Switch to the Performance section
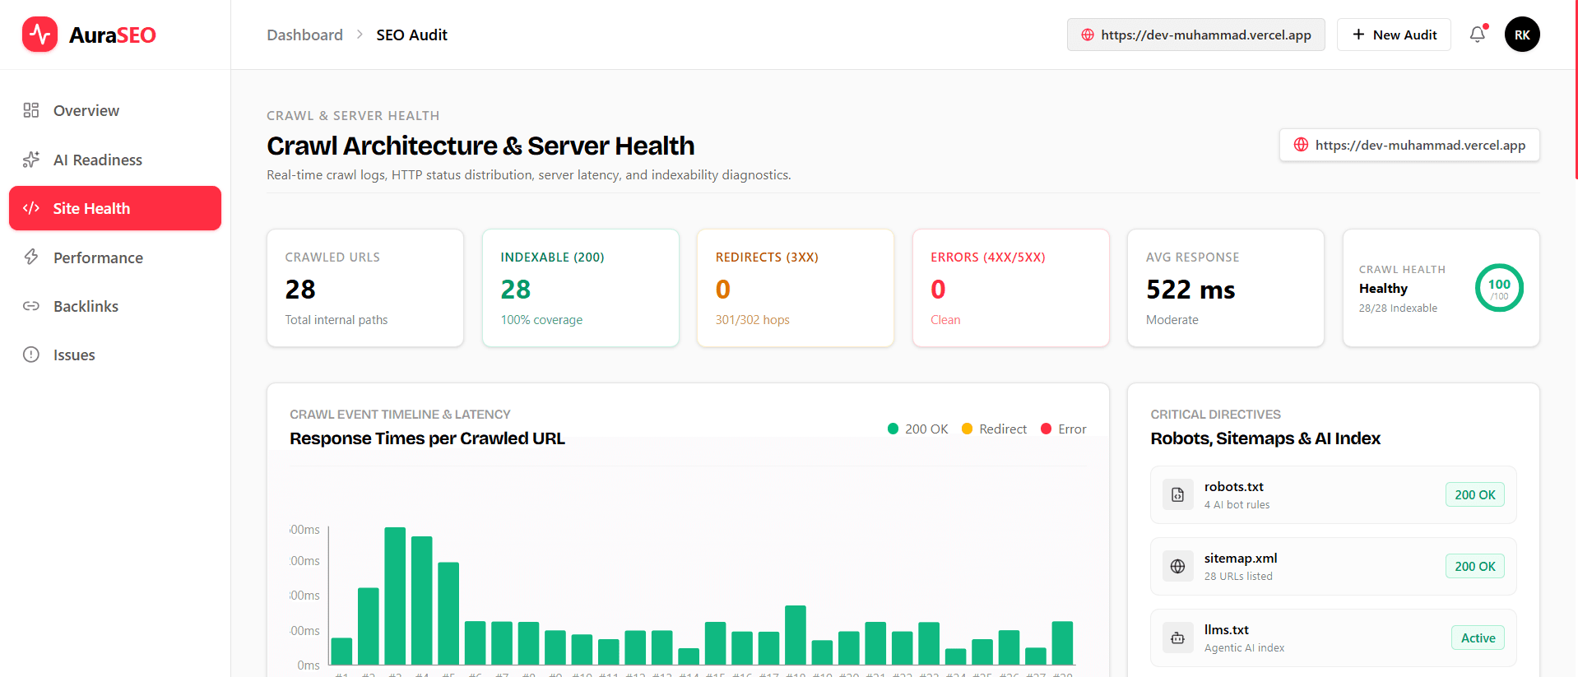 (x=115, y=257)
